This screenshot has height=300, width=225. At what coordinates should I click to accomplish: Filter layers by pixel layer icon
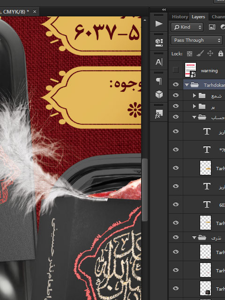[x=212, y=27]
